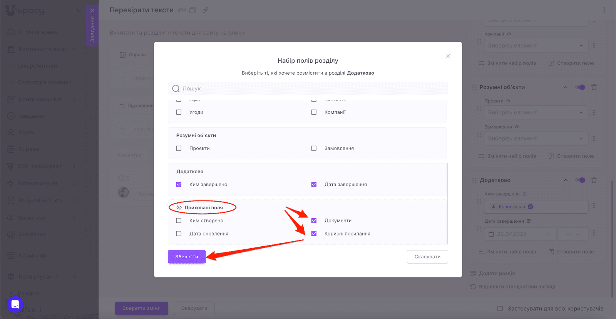This screenshot has width=616, height=319.
Task: Click the drag handle of Додатково section
Action: click(474, 180)
